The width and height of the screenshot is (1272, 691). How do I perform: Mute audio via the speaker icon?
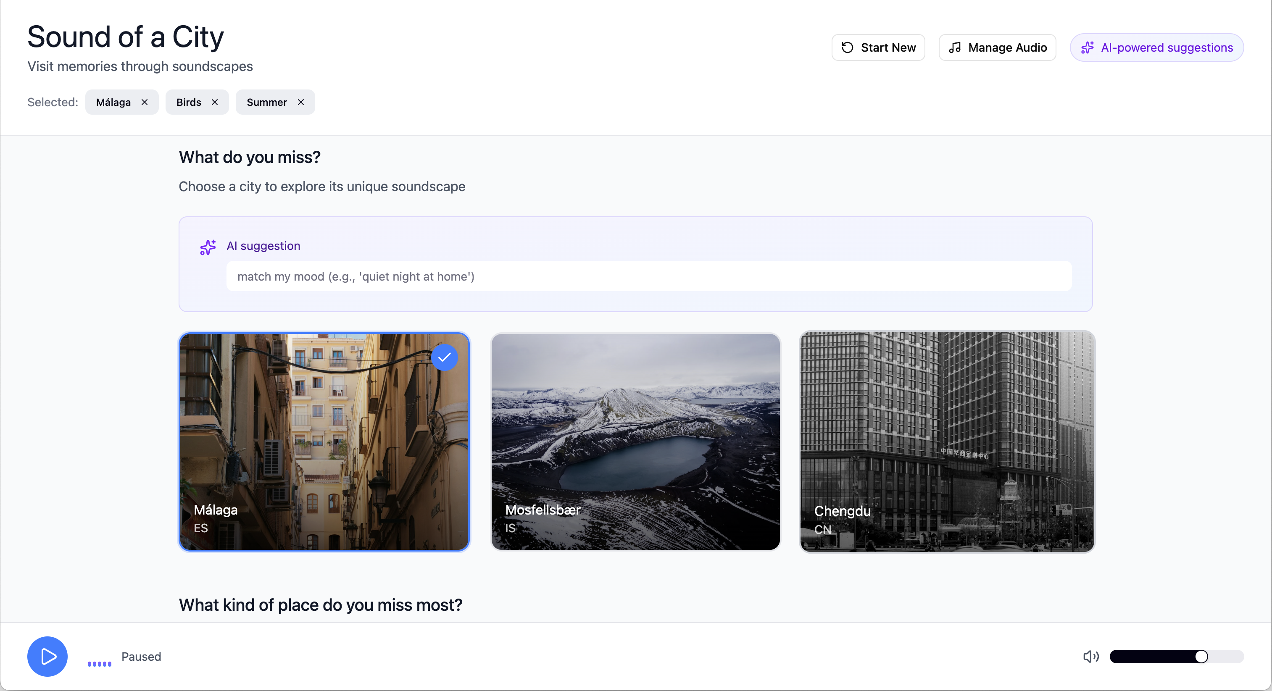tap(1090, 657)
